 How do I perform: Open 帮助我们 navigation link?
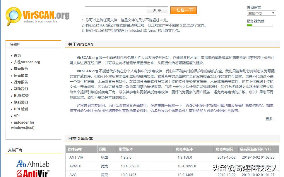[21, 89]
